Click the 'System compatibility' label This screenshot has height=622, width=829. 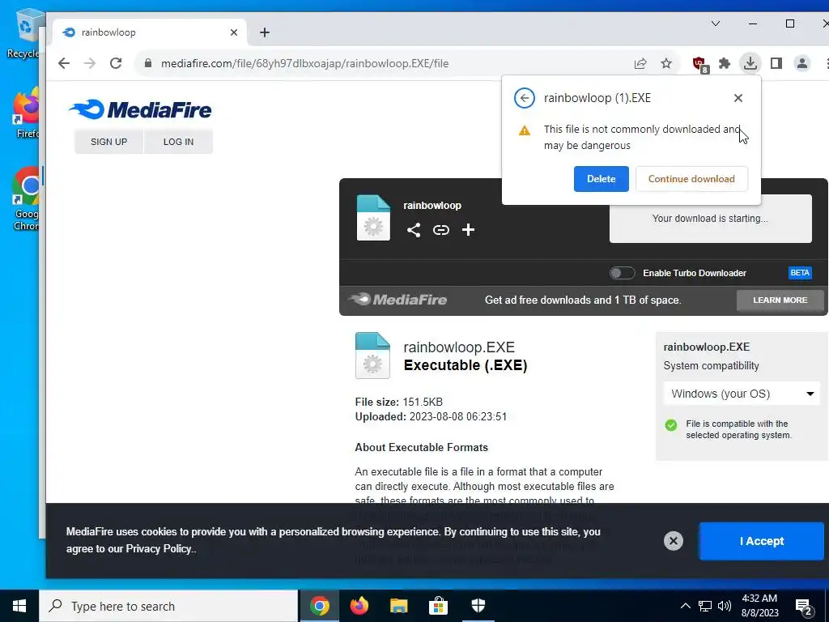(x=711, y=366)
